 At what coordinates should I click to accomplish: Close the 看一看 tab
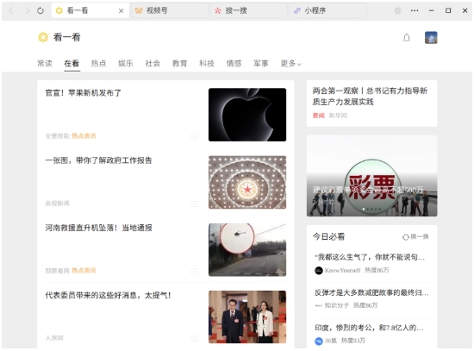[x=121, y=11]
